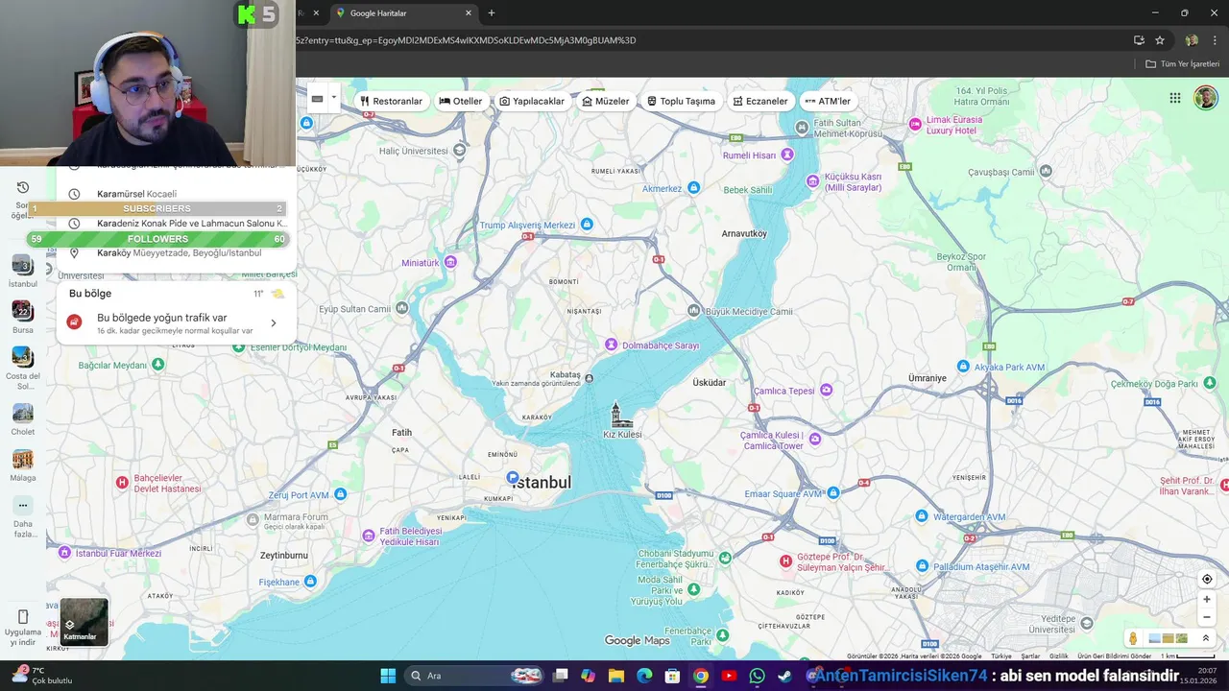Image resolution: width=1229 pixels, height=691 pixels.
Task: Open the Şartlar footer link
Action: [x=1030, y=656]
